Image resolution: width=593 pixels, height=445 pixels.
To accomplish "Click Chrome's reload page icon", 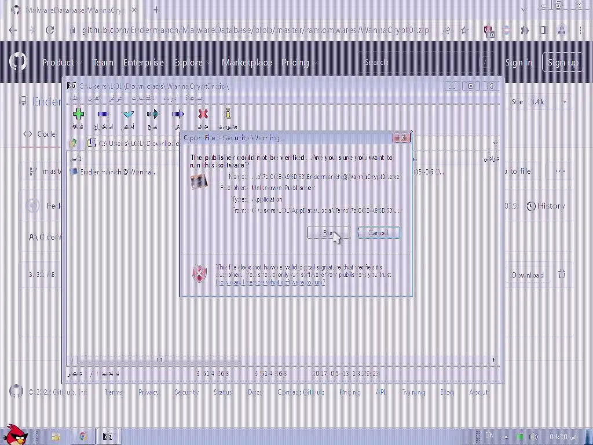I will [x=50, y=30].
